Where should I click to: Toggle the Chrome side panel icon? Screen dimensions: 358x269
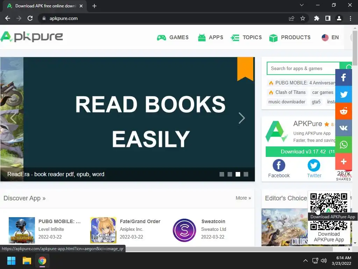pyautogui.click(x=328, y=18)
